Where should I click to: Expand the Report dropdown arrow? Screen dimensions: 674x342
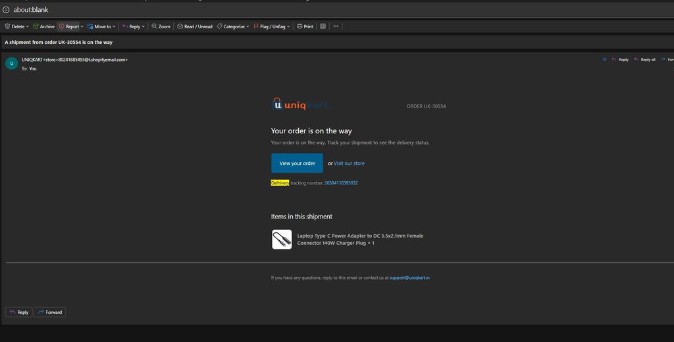pos(82,26)
